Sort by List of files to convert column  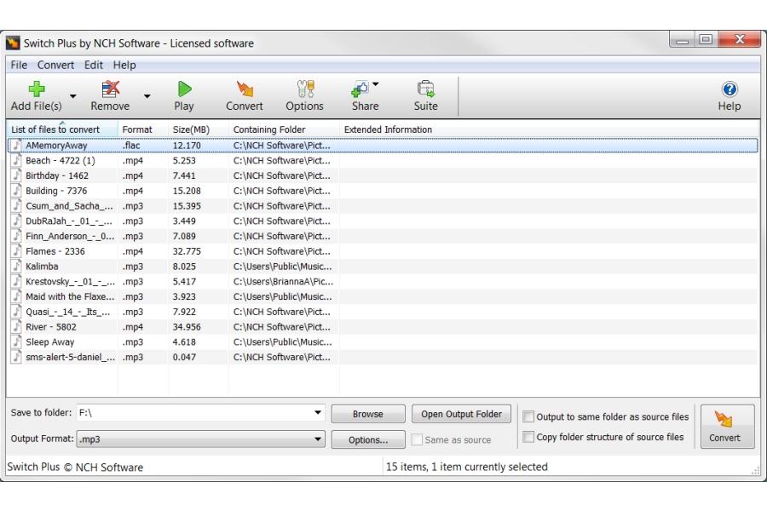pos(62,129)
